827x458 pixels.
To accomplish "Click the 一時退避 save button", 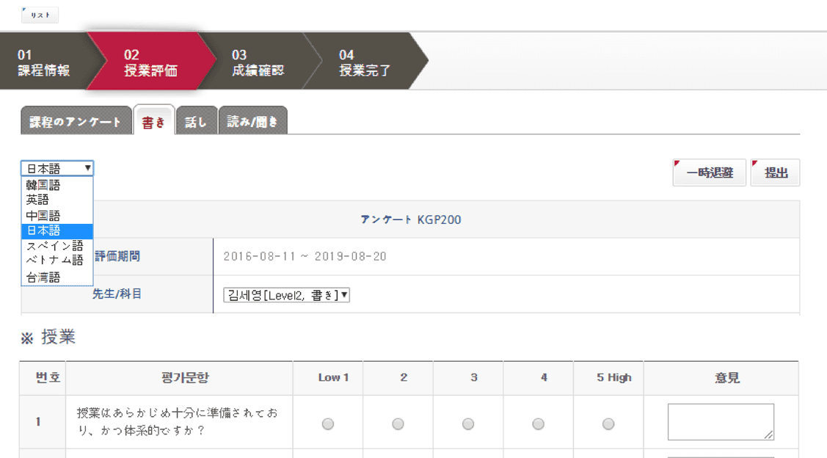I will [710, 172].
